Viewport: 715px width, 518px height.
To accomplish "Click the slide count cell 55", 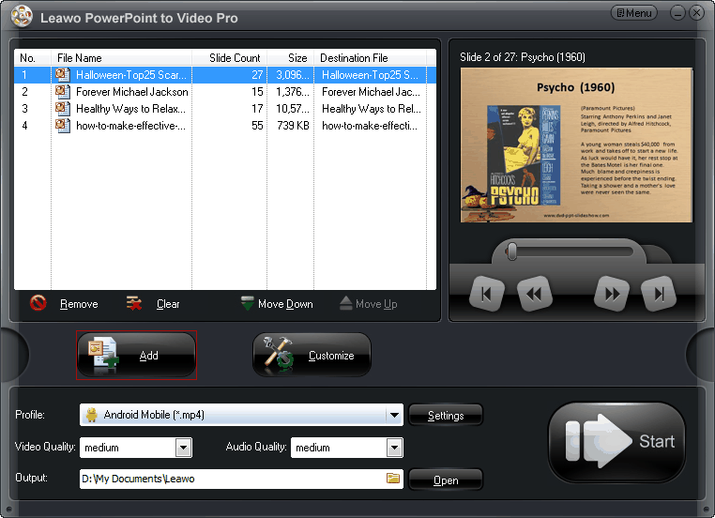I will click(x=257, y=126).
